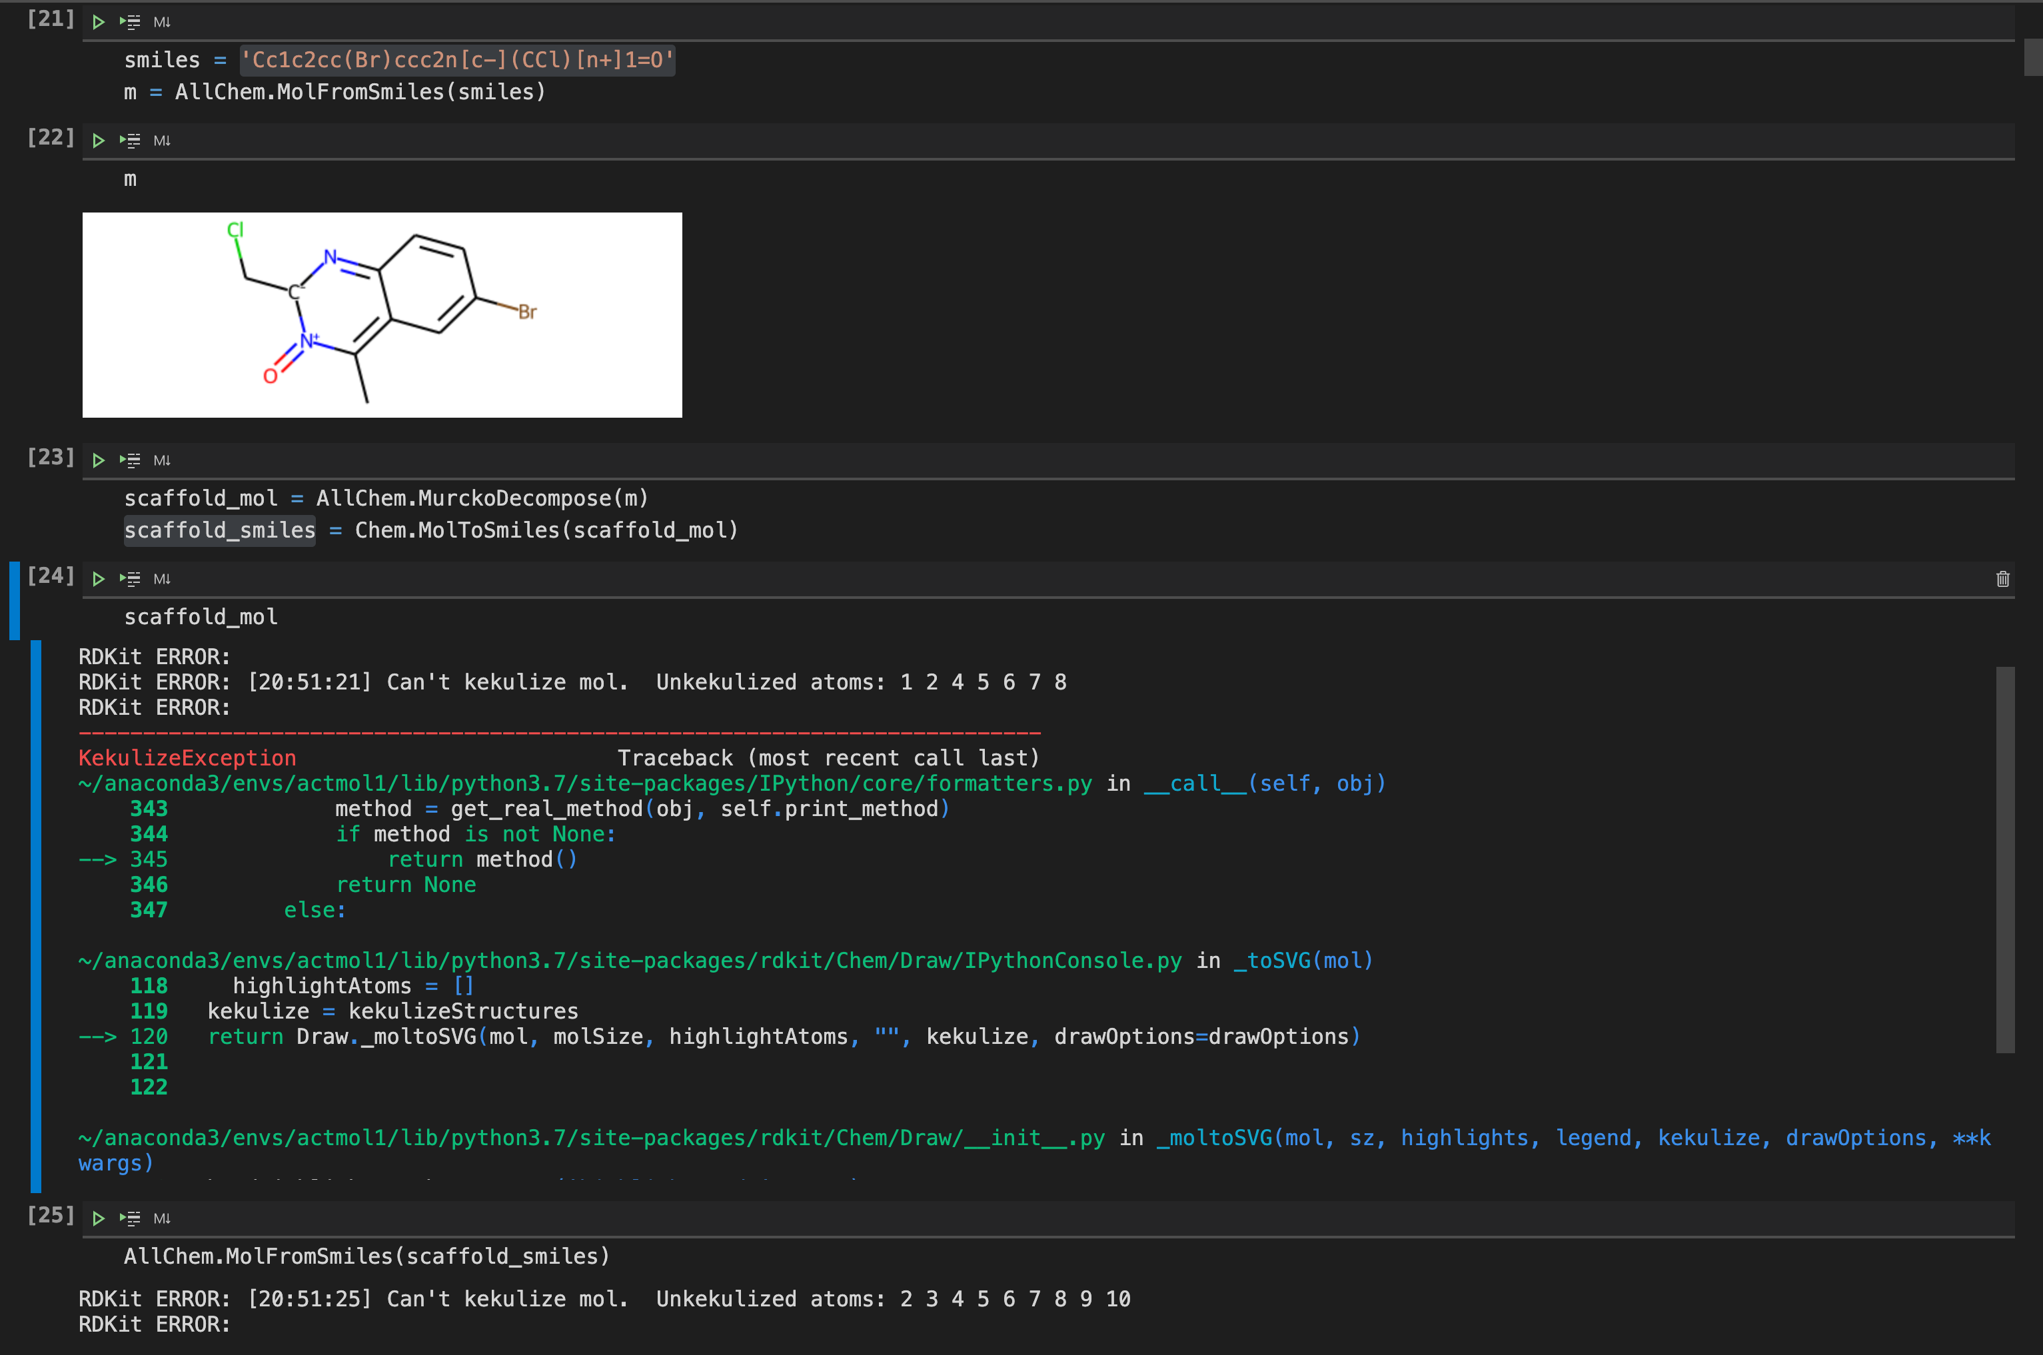Run cell [25] with its play icon
The width and height of the screenshot is (2043, 1355).
click(x=98, y=1218)
